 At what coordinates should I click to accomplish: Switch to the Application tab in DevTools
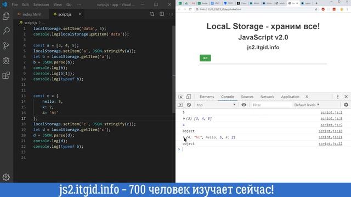point(290,97)
